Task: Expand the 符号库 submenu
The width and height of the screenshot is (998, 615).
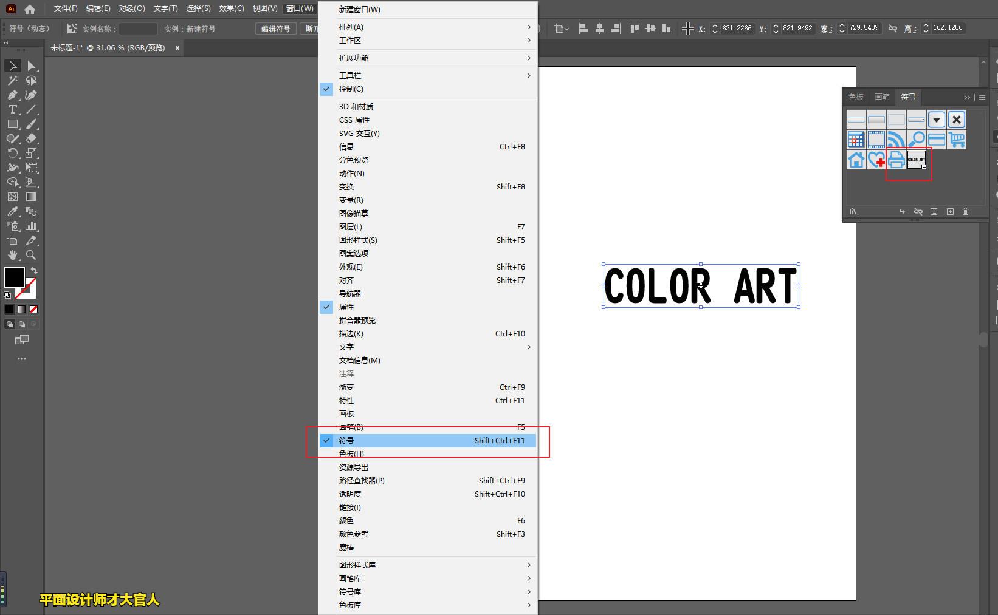Action: 428,591
